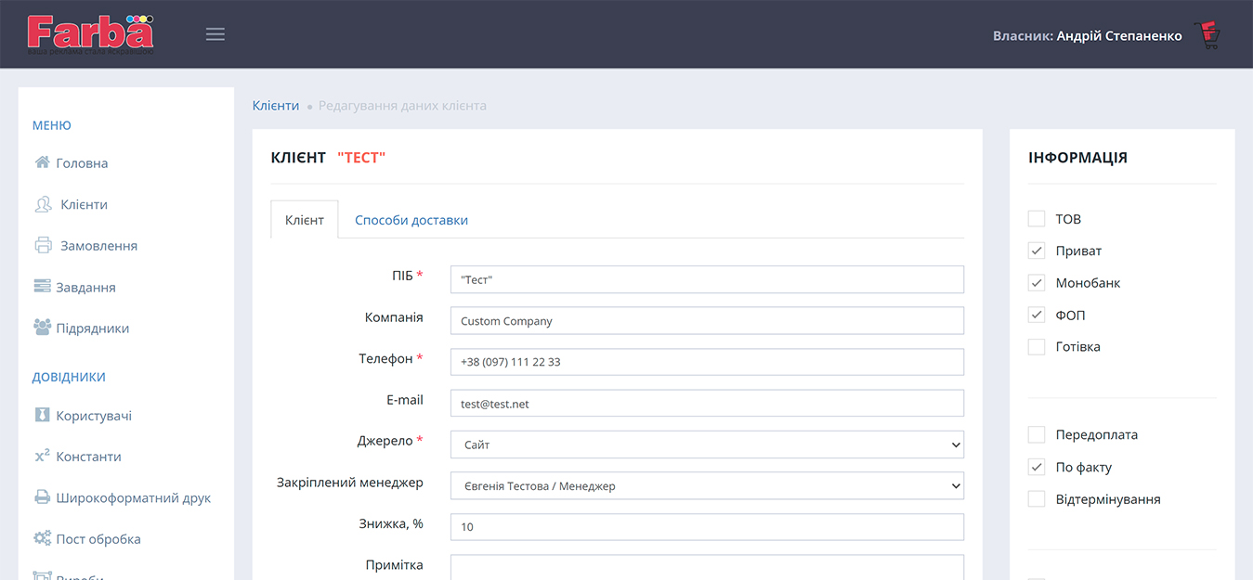Uncheck the Монобанк checkbox

[x=1037, y=283]
